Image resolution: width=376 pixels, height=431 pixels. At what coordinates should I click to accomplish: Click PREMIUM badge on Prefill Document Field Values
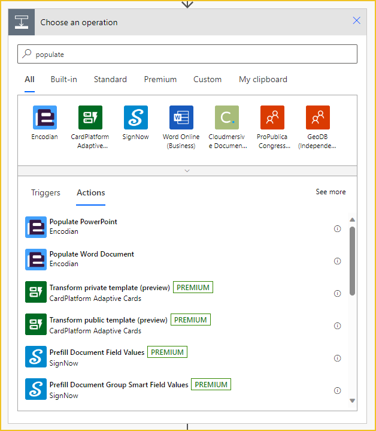tap(167, 352)
